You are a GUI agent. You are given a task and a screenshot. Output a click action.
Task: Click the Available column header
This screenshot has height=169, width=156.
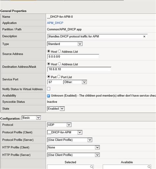pos(127,162)
